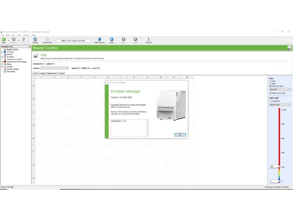Open the Actions menu
This screenshot has height=220, width=293.
(26, 35)
